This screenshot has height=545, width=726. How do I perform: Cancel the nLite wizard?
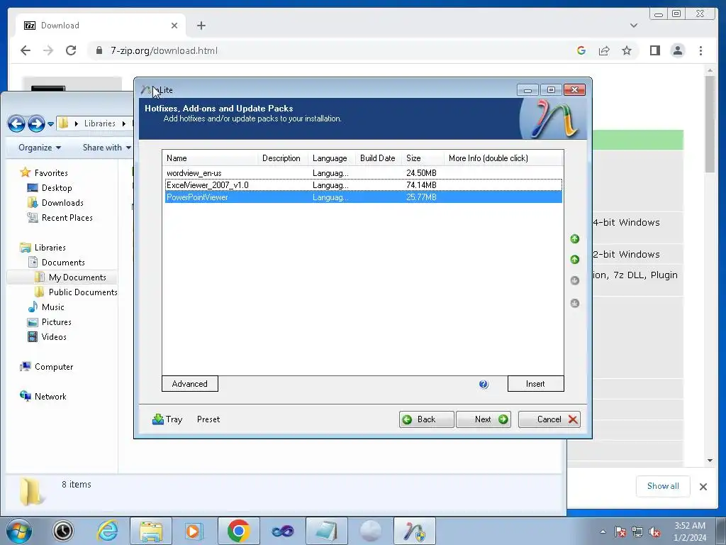[x=549, y=419]
